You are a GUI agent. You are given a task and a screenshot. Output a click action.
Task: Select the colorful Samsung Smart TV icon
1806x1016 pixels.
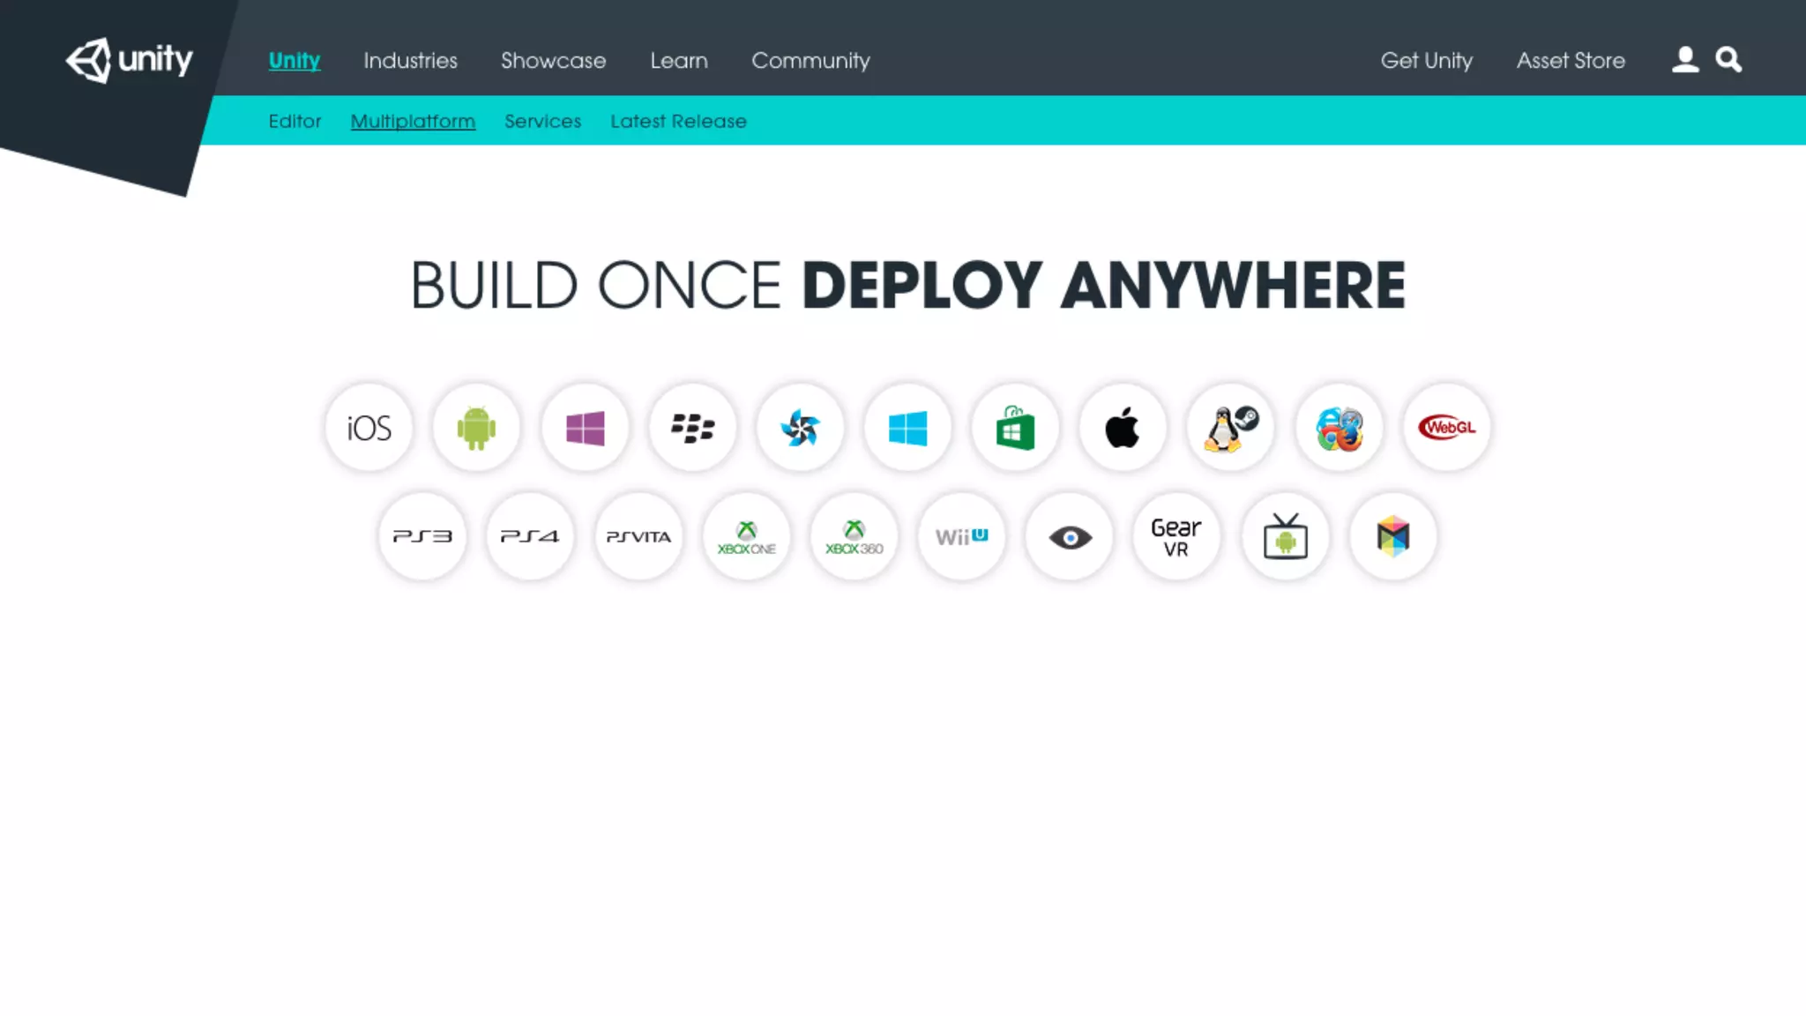point(1392,536)
